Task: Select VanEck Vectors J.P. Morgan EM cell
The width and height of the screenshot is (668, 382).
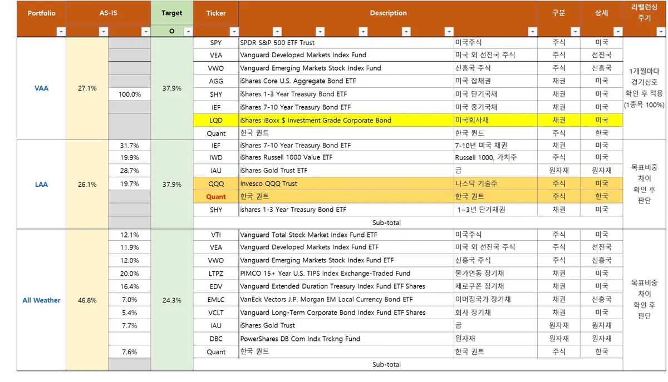Action: (x=346, y=299)
